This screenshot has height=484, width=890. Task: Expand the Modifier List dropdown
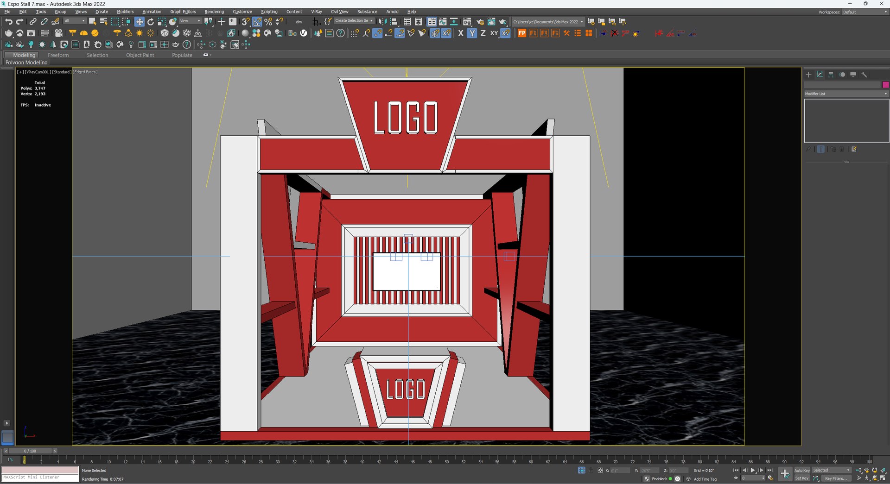(846, 94)
